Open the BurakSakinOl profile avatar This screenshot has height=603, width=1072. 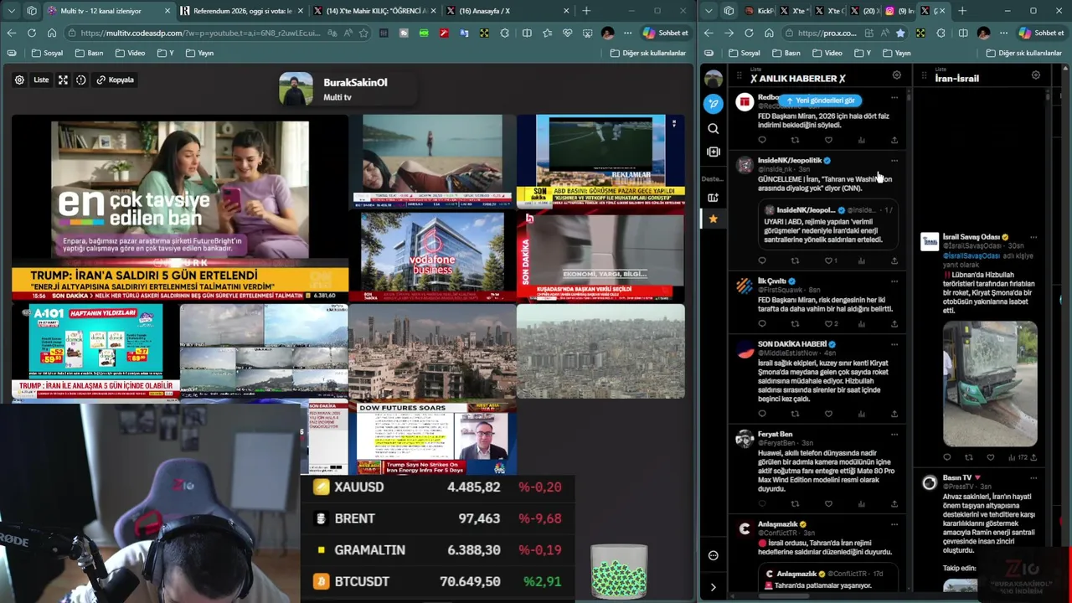click(x=296, y=90)
